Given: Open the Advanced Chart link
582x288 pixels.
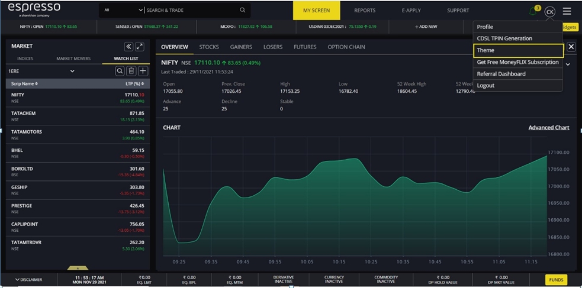Looking at the screenshot, I should (x=549, y=128).
